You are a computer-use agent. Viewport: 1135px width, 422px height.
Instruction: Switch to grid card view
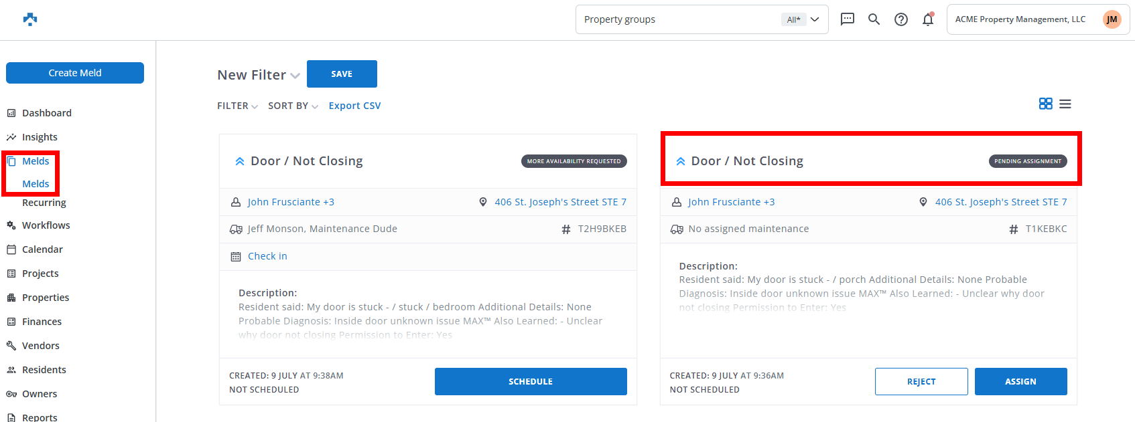[1045, 104]
